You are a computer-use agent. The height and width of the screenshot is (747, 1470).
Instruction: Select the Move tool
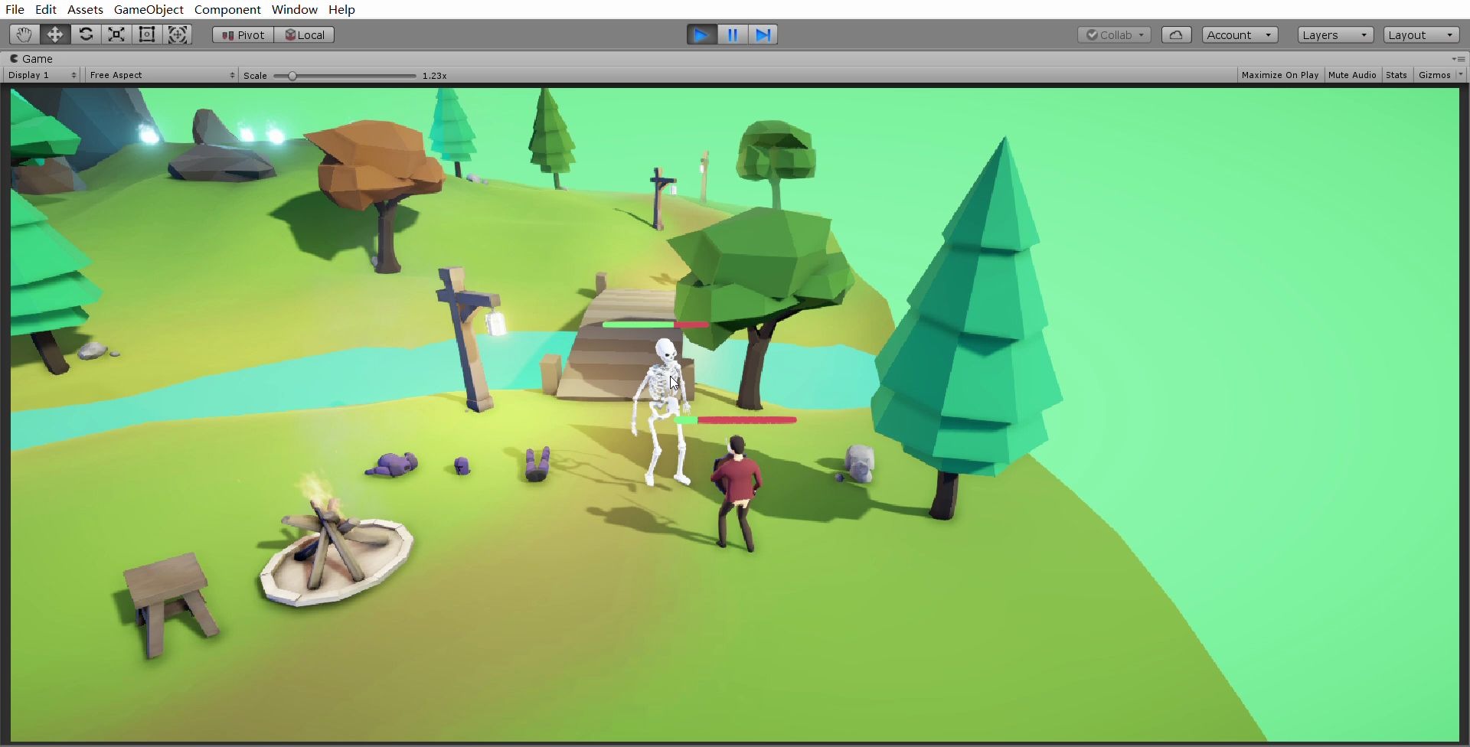point(54,34)
